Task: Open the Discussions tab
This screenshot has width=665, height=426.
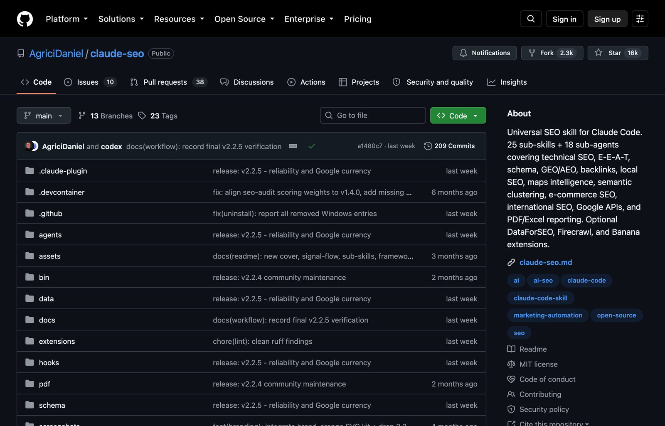Action: pyautogui.click(x=247, y=82)
